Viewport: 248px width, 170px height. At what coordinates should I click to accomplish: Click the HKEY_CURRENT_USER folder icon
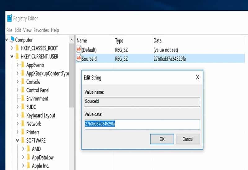tap(17, 57)
